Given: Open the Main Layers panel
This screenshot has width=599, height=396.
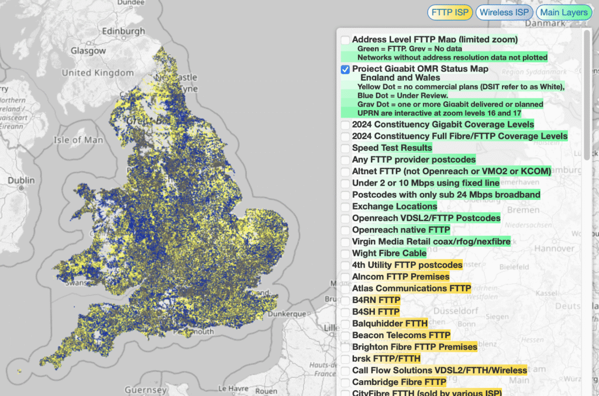Looking at the screenshot, I should coord(564,12).
